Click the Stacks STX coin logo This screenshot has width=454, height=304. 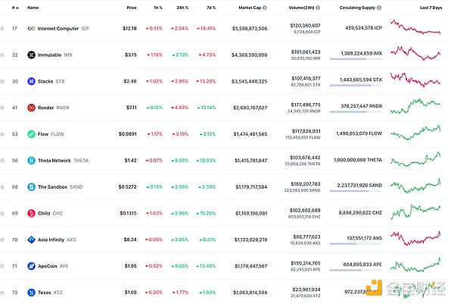(x=30, y=81)
